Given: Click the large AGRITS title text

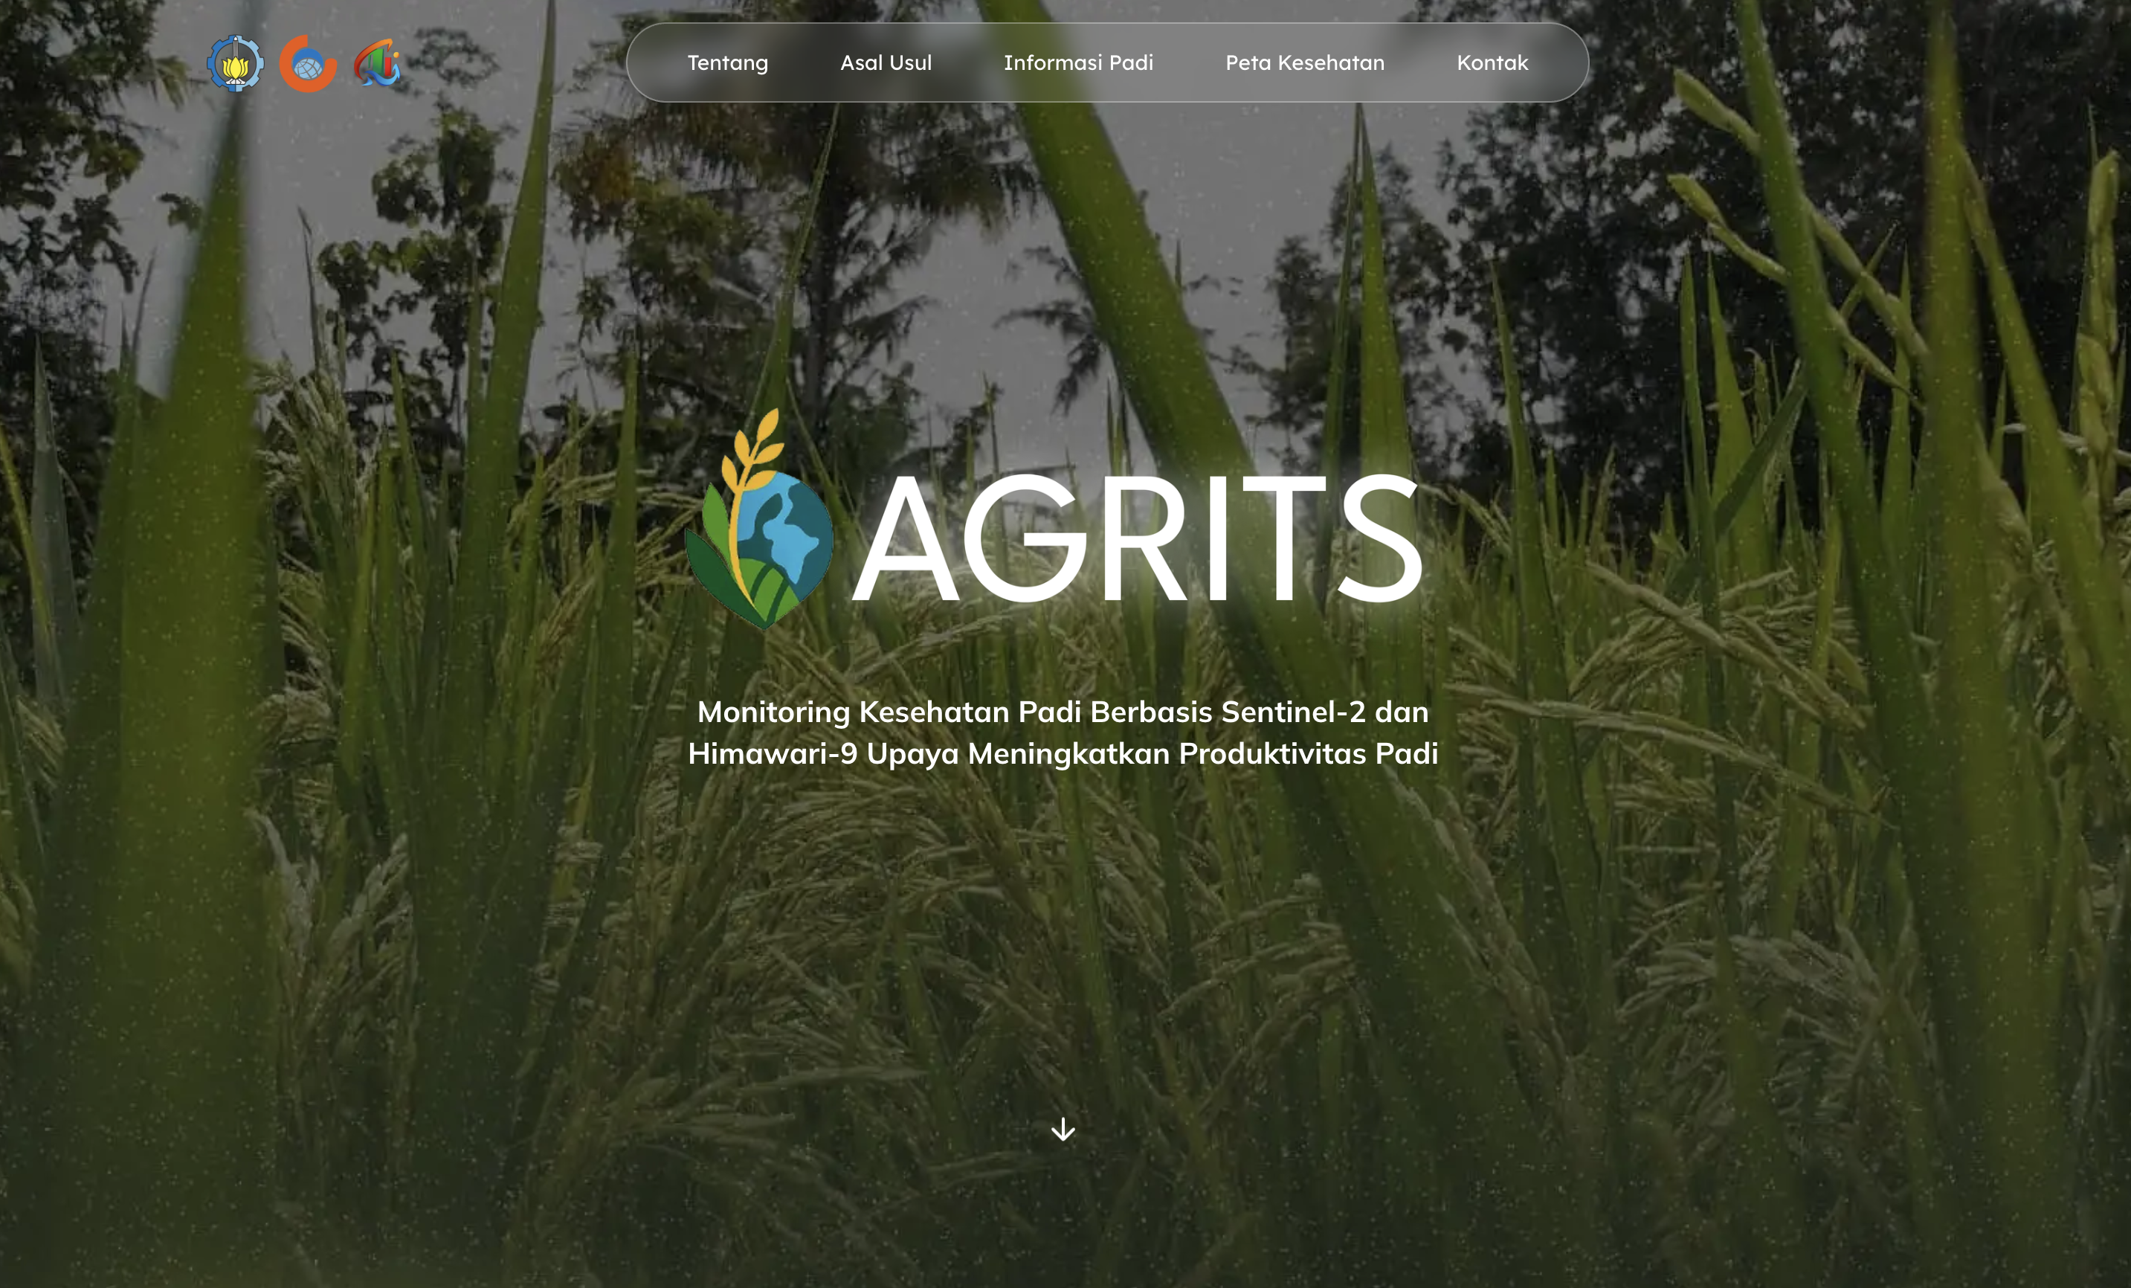Looking at the screenshot, I should click(x=1138, y=538).
